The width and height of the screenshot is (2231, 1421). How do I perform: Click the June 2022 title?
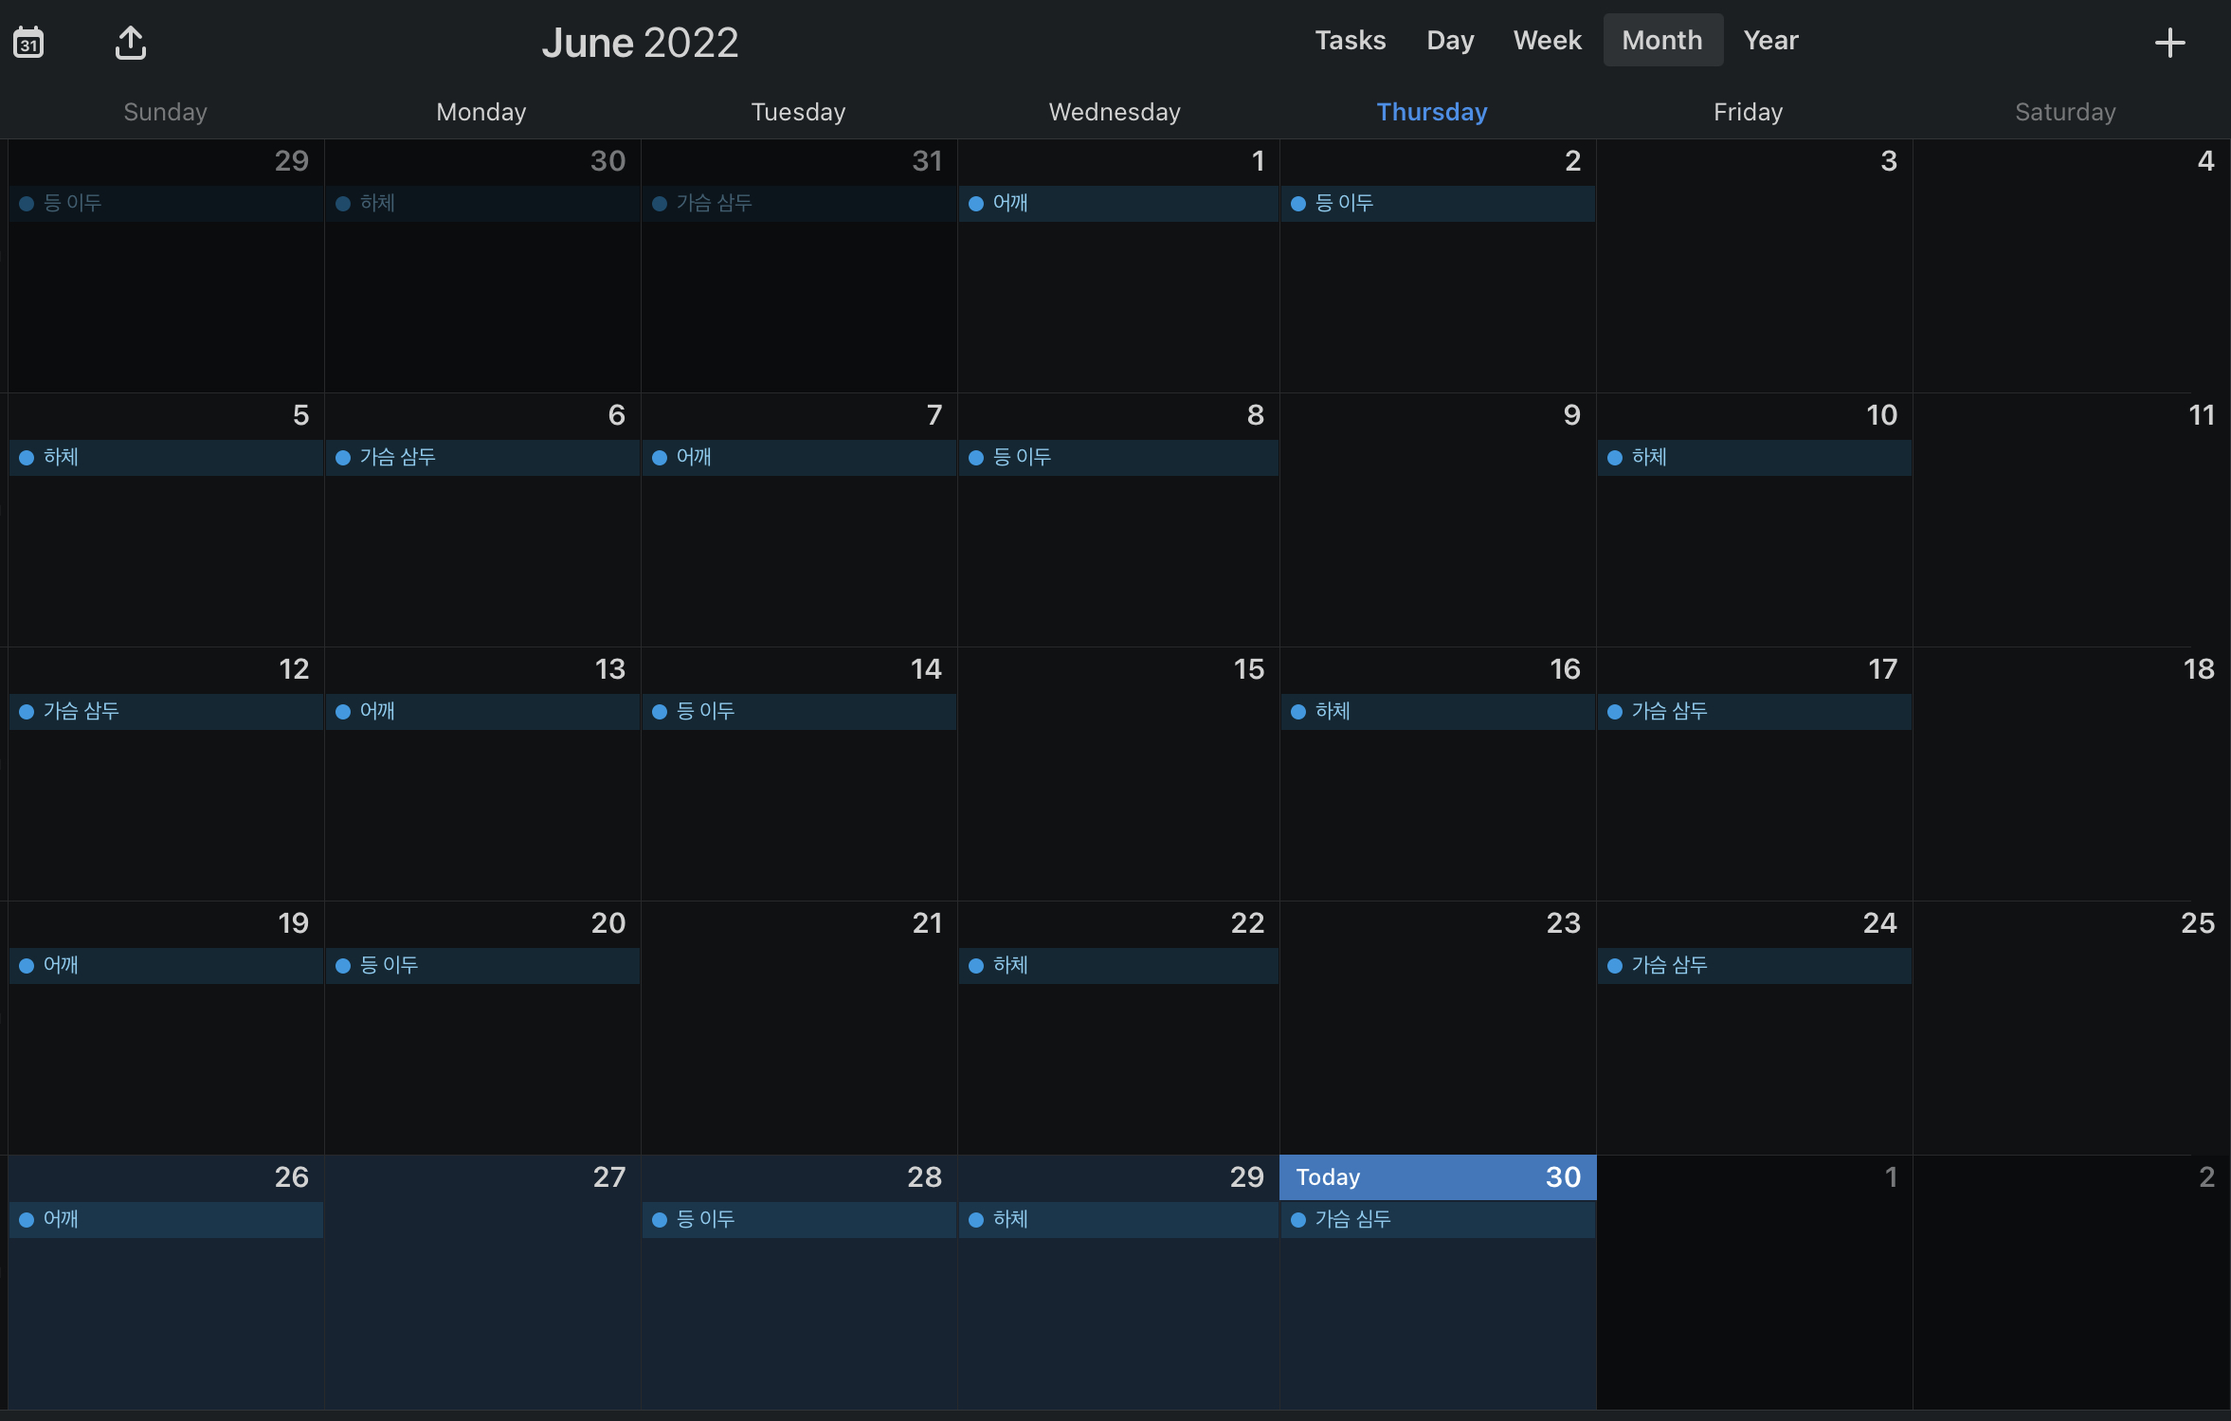[x=640, y=43]
